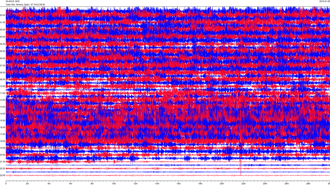Select the 10:30 time row label

tap(2, 86)
